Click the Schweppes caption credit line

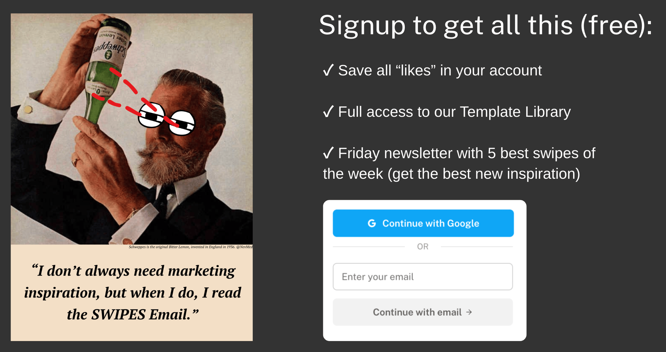pyautogui.click(x=191, y=247)
